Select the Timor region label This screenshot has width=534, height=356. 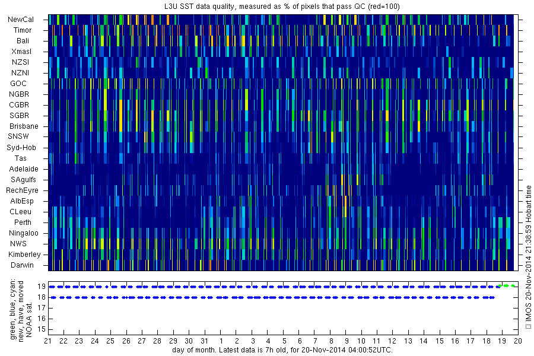coord(23,30)
